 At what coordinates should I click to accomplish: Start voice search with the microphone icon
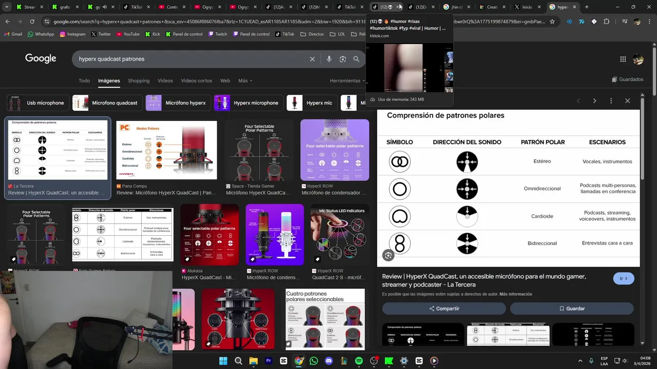pos(329,59)
